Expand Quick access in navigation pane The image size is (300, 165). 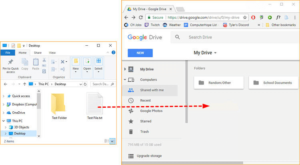click(x=4, y=96)
